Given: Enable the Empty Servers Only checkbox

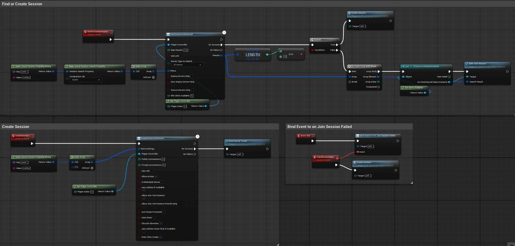Looking at the screenshot, I should pos(192,76).
